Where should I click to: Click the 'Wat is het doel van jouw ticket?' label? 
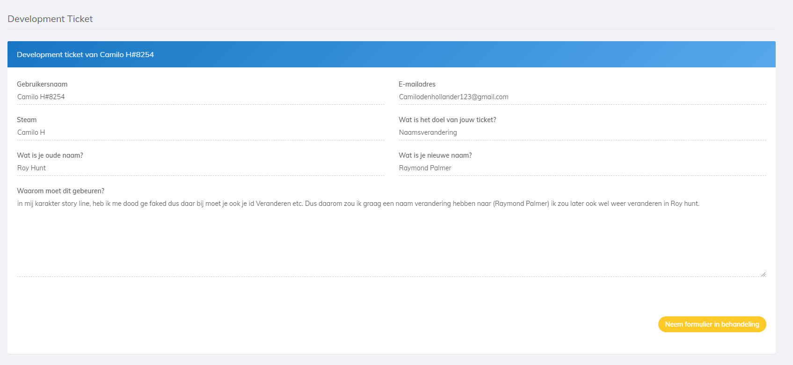point(447,120)
